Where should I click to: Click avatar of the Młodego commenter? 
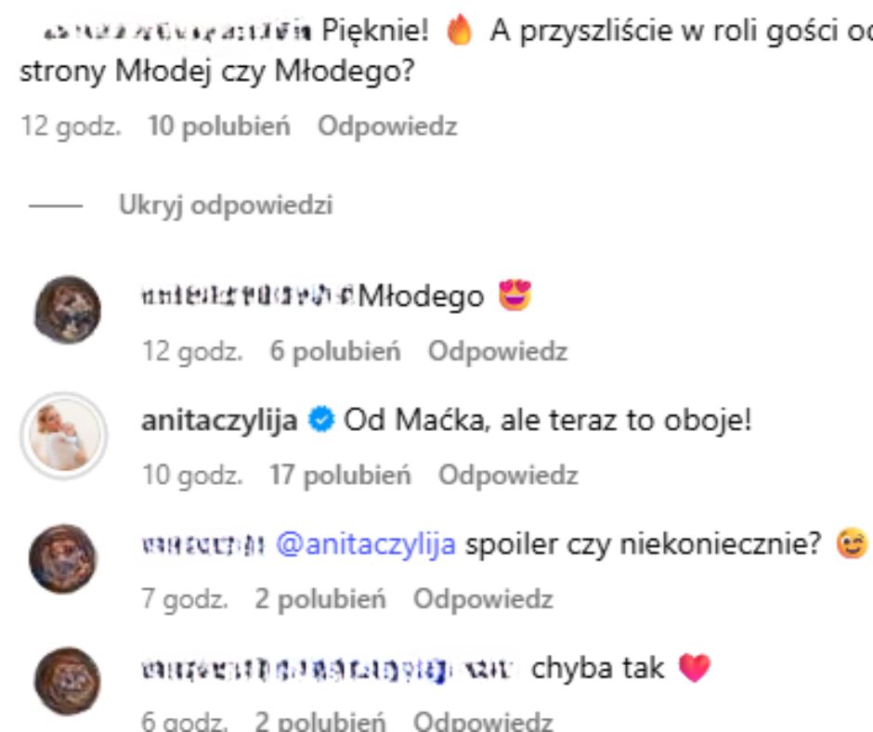click(x=68, y=309)
